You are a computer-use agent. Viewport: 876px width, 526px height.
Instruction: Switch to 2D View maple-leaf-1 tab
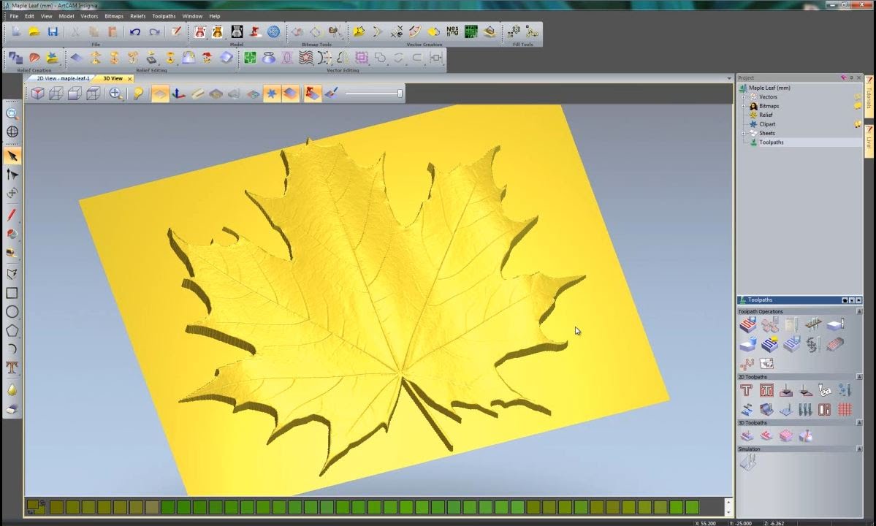(63, 78)
